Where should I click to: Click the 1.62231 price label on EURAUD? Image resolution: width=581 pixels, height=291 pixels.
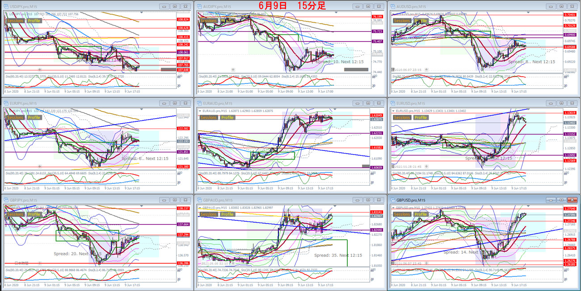pos(376,133)
